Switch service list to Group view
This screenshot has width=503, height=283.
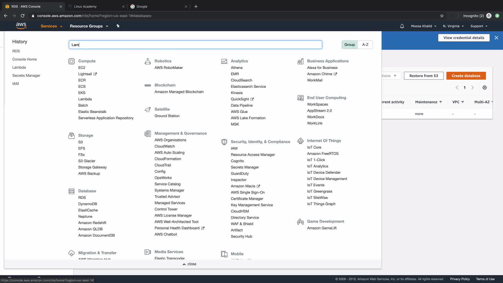pos(349,45)
